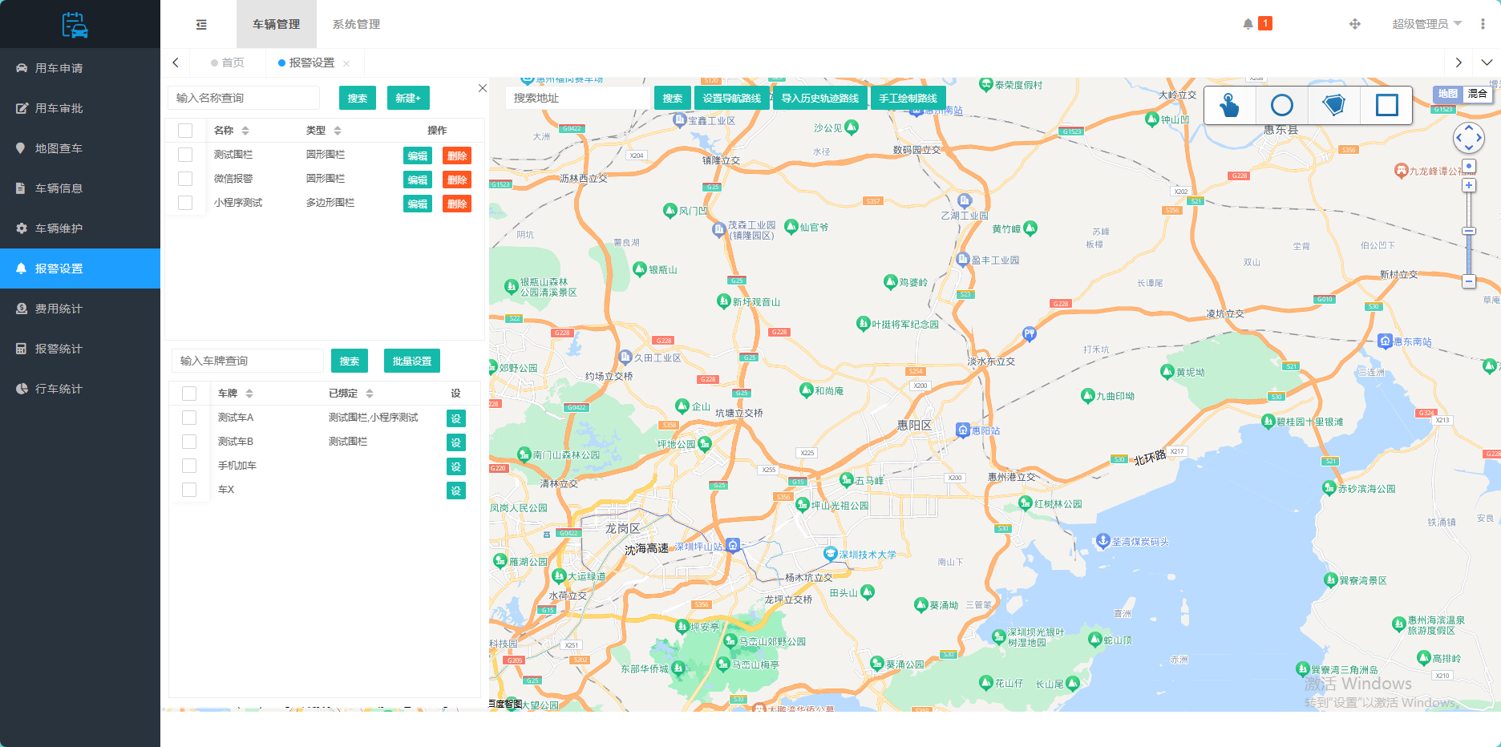
Task: Open the 地图查车 sidebar item
Action: [80, 148]
